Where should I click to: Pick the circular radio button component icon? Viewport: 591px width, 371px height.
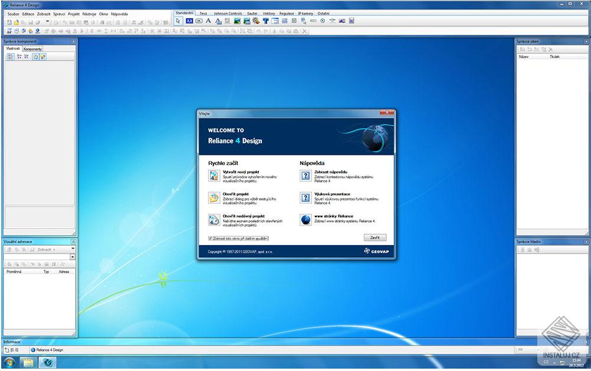click(323, 21)
